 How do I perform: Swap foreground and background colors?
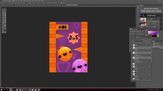point(5,29)
